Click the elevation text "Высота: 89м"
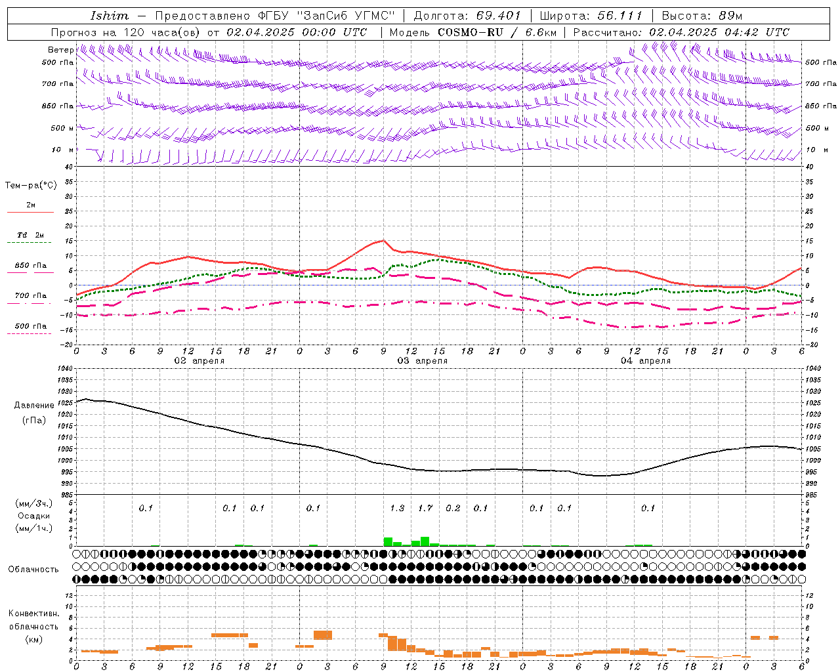Viewport: 840px width, 672px height. (702, 16)
